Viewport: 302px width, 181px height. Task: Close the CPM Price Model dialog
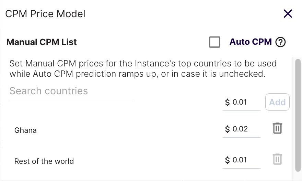click(x=288, y=14)
